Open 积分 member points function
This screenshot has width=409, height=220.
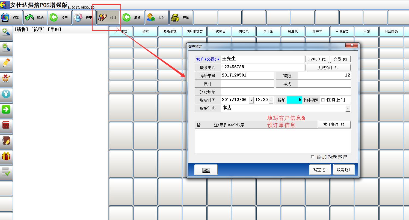click(157, 17)
